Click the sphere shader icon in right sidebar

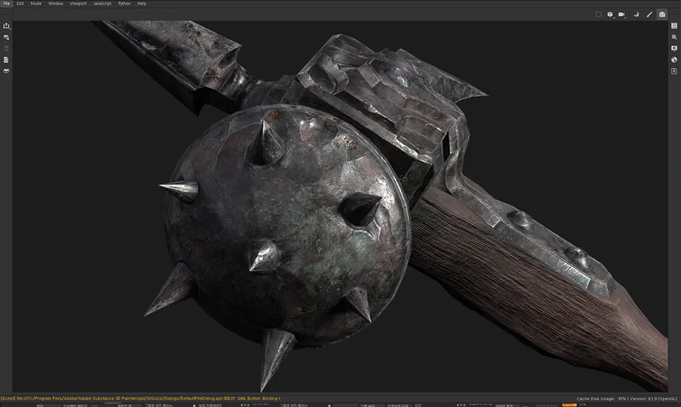(674, 60)
